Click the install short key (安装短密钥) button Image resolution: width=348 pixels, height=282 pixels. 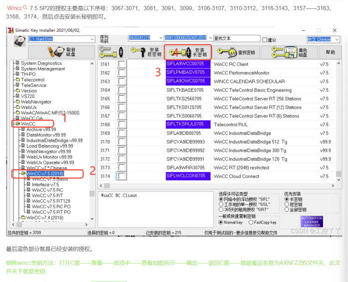(x=146, y=52)
